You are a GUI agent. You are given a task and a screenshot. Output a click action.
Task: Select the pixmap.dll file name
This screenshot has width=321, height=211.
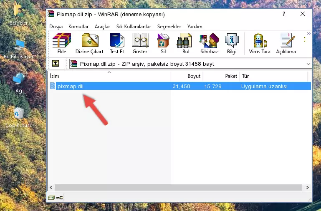71,86
